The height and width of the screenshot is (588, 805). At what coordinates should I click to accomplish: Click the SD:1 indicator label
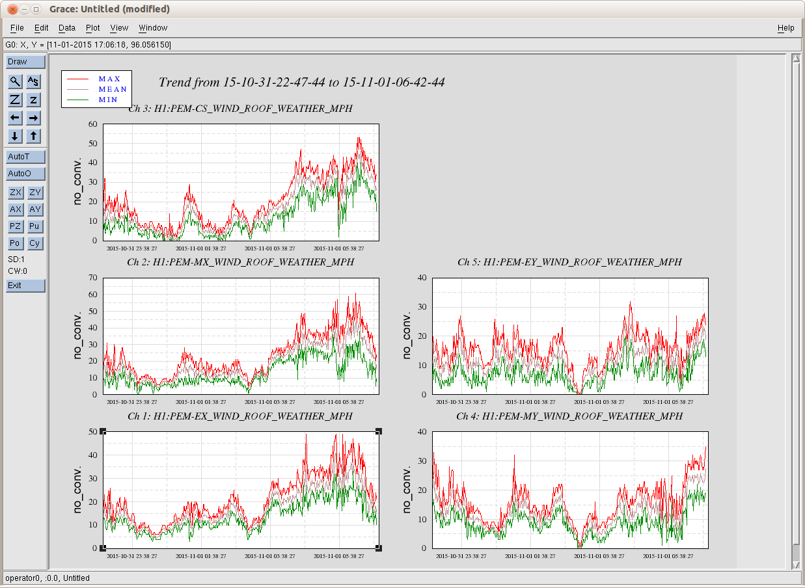point(16,259)
